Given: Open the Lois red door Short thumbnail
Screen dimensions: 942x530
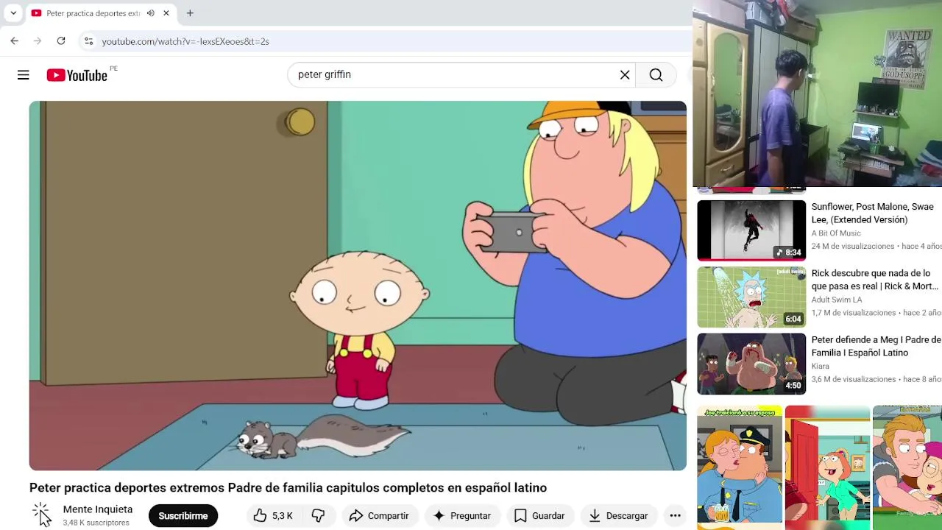Looking at the screenshot, I should tap(828, 467).
